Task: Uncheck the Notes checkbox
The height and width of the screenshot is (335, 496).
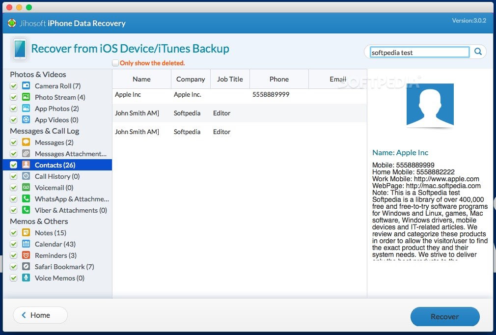Action: (14, 233)
